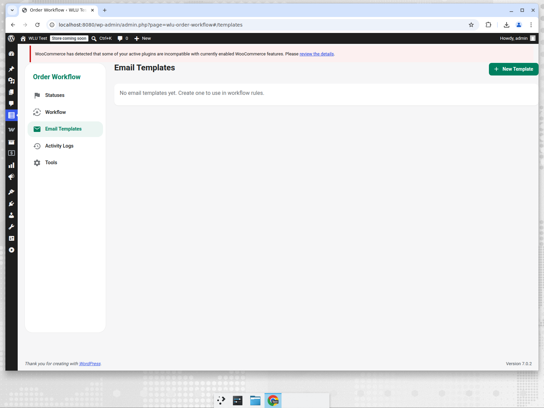
Task: Follow the review the details link
Action: pos(317,54)
